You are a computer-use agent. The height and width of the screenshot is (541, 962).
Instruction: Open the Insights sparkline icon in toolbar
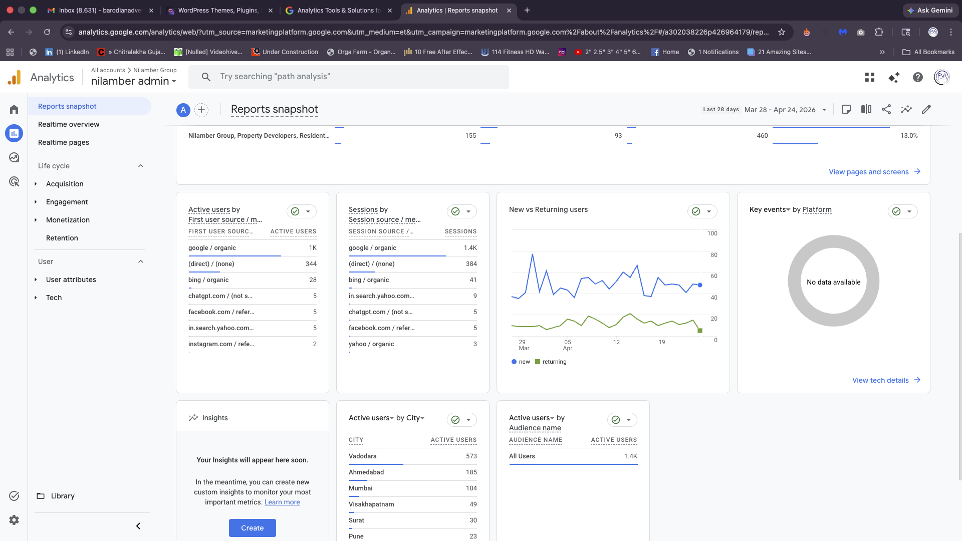[906, 109]
